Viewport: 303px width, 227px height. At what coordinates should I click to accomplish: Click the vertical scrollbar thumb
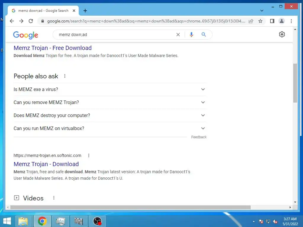tap(295, 83)
